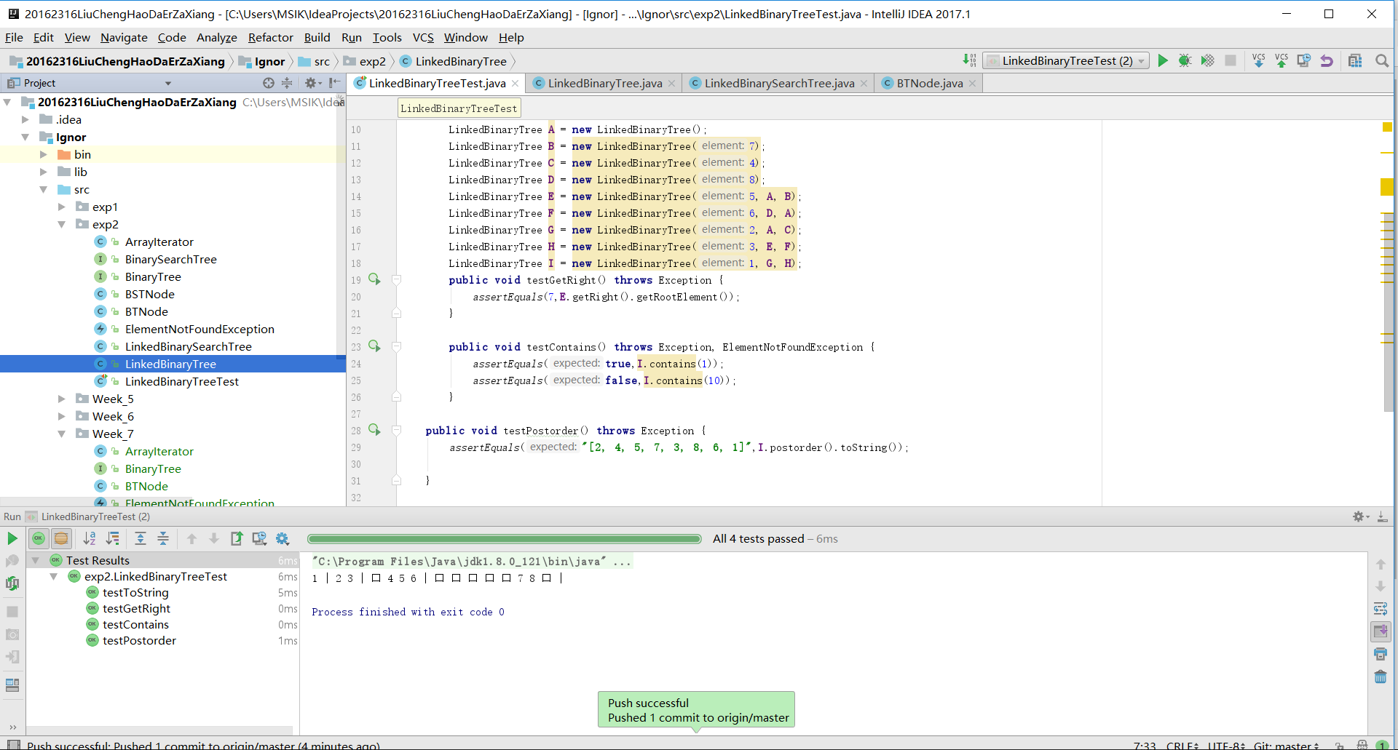Run testPostorder from the gutter icon
Viewport: 1398px width, 750px height.
click(x=374, y=430)
